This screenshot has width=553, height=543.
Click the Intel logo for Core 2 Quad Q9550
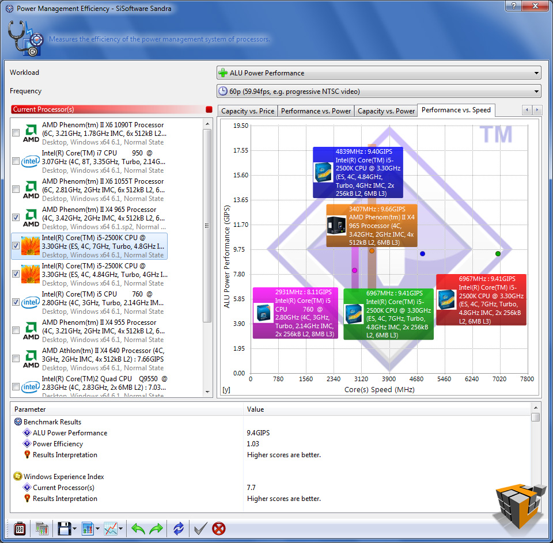(31, 387)
